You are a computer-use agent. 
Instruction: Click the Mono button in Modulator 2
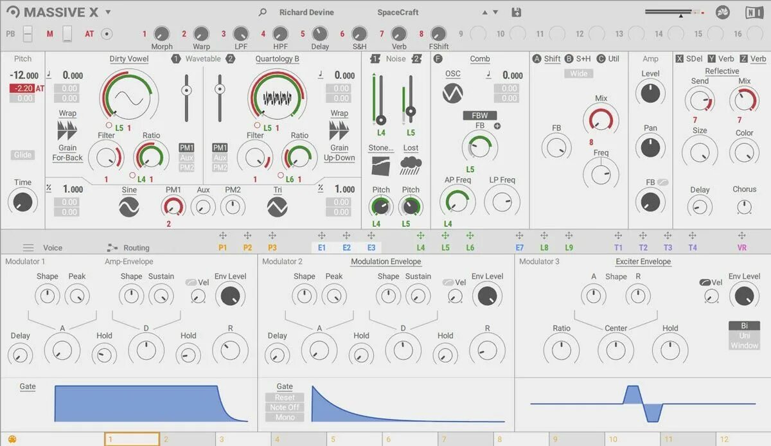pos(285,417)
